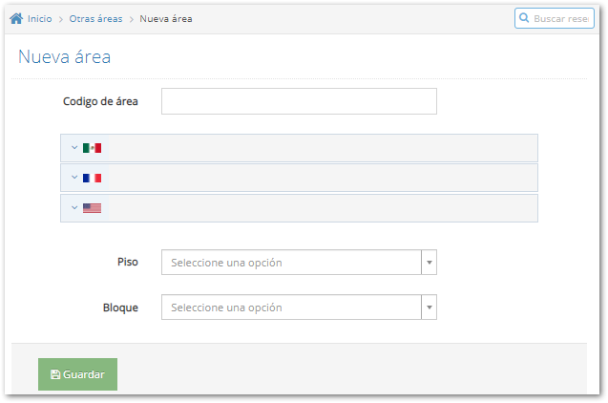Viewport: 608px width, 403px height.
Task: Open the Piso dropdown arrow
Action: pos(429,263)
